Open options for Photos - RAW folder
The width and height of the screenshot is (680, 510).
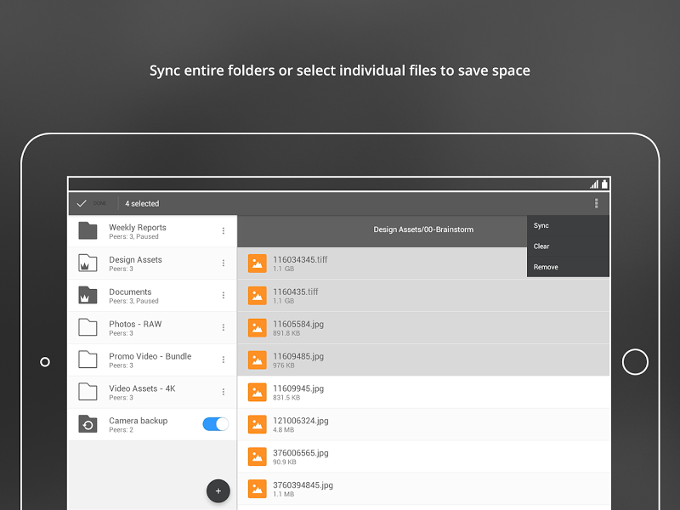coord(224,327)
